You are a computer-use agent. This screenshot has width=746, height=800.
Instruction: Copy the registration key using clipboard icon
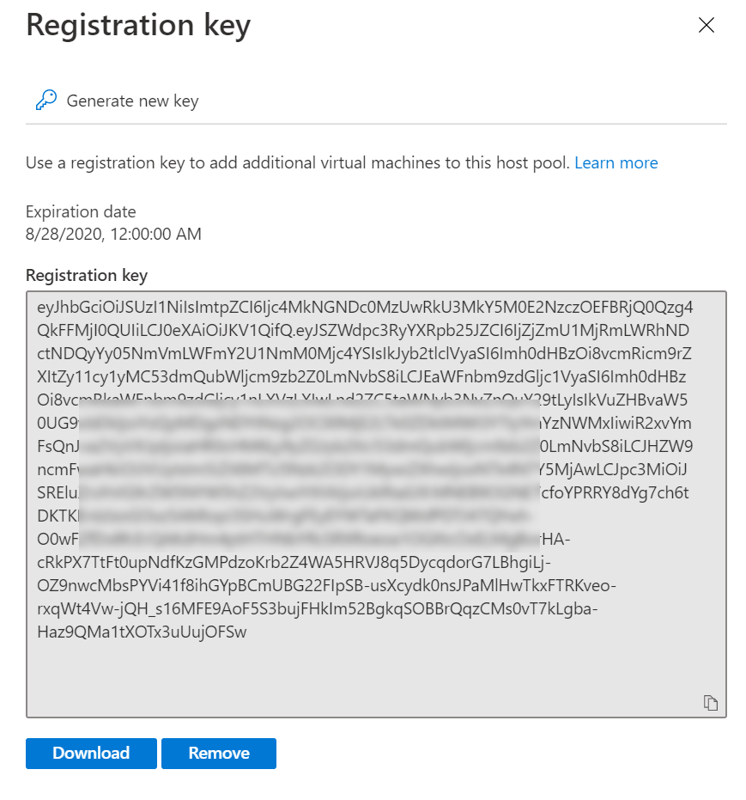[710, 703]
